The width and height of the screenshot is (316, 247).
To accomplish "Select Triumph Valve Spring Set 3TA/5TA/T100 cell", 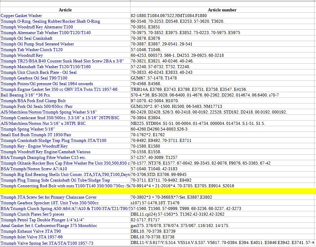I will tap(65, 243).
